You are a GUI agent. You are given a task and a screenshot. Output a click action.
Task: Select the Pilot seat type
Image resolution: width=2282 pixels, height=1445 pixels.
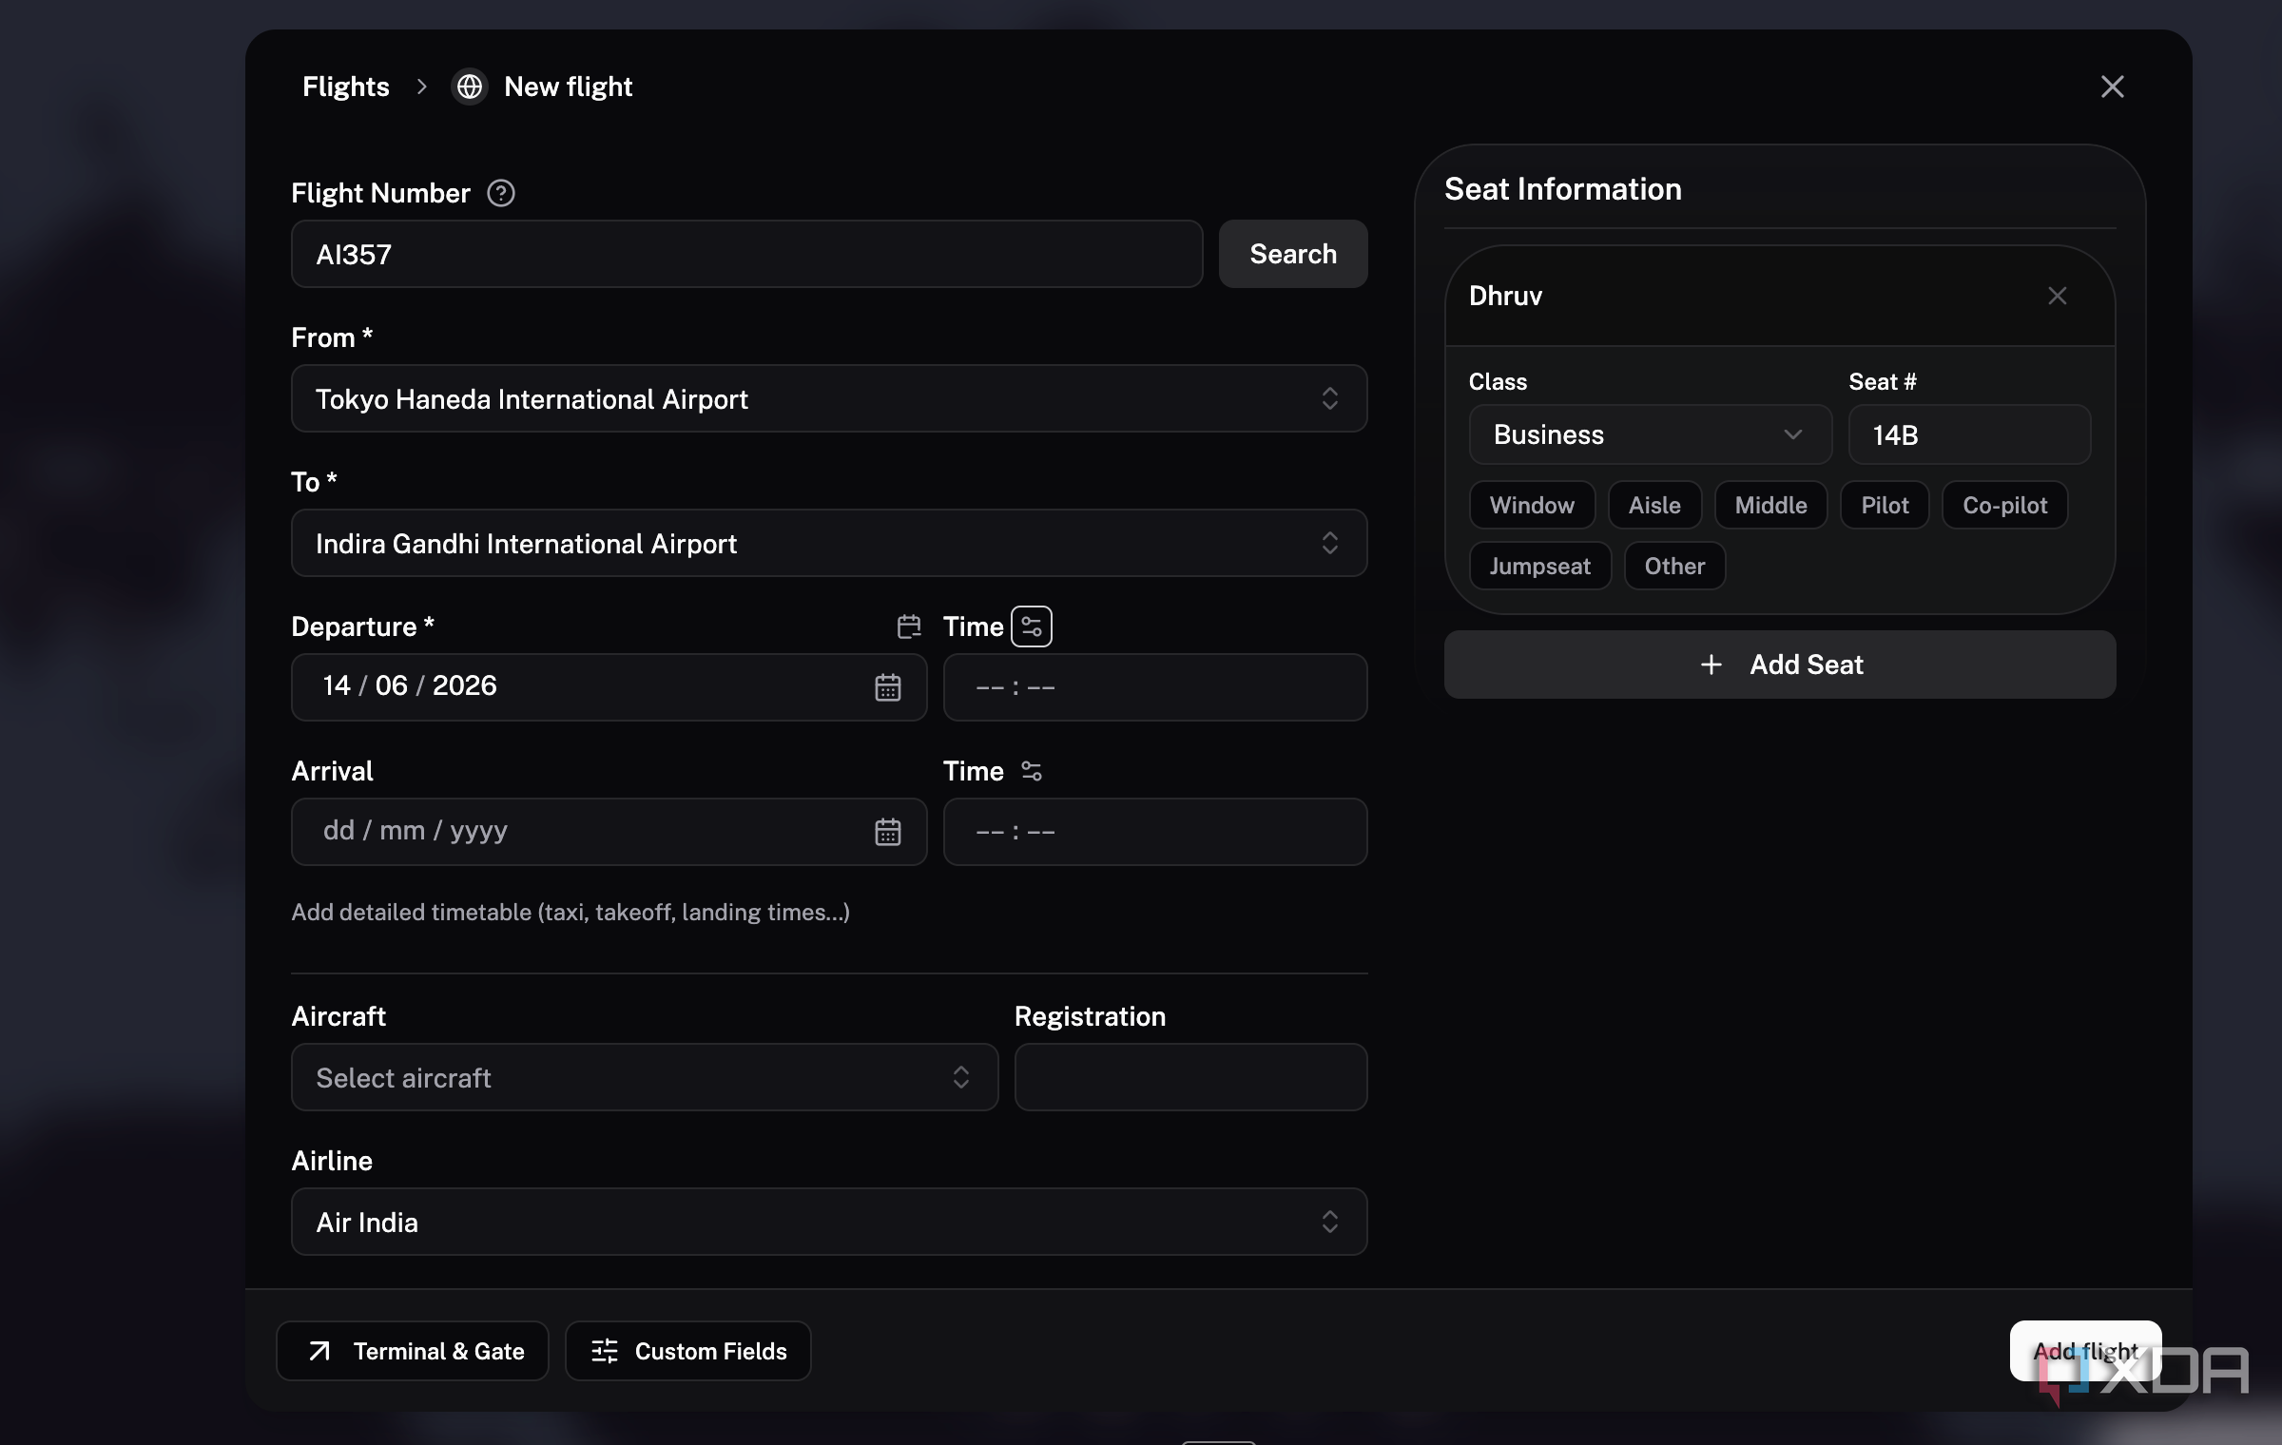pos(1885,505)
